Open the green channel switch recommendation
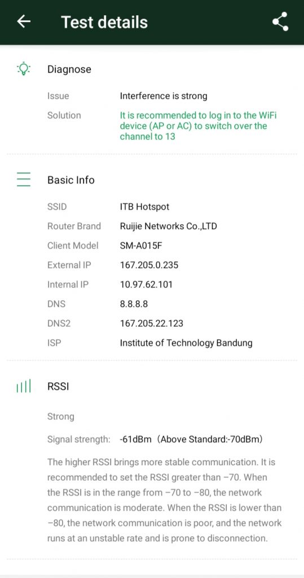 click(198, 126)
